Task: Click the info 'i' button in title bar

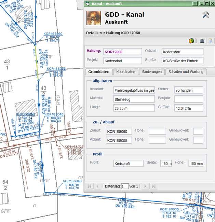Action: click(x=195, y=3)
